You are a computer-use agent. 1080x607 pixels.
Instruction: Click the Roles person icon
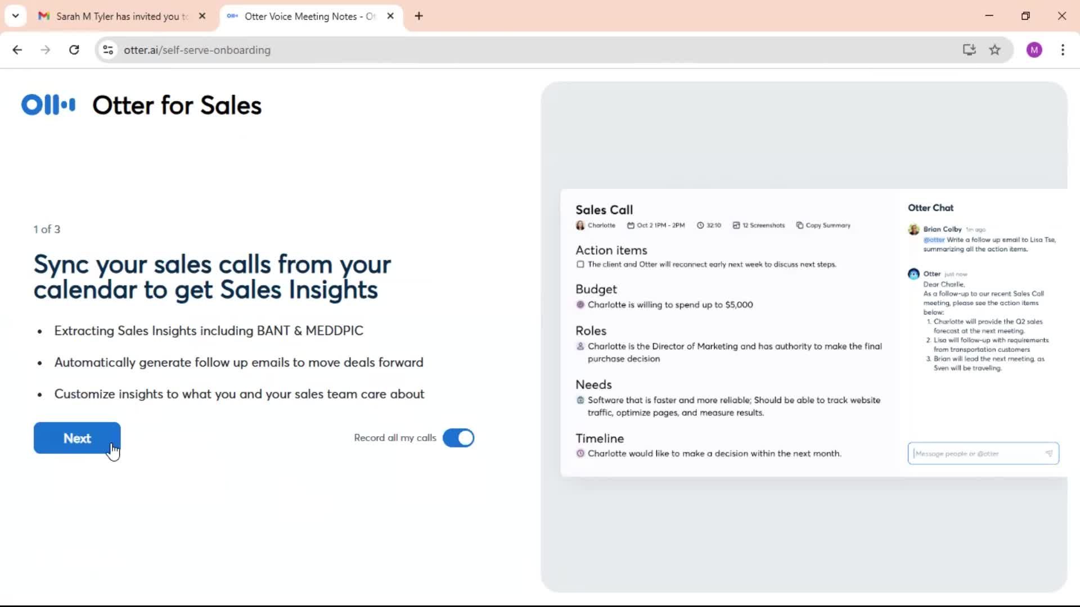(x=580, y=346)
